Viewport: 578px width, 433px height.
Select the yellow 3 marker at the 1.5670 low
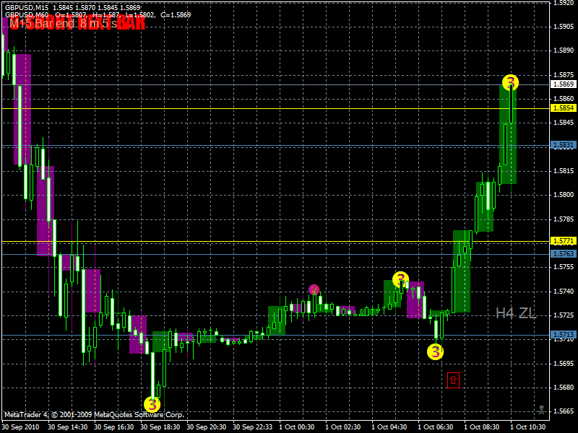click(x=152, y=404)
